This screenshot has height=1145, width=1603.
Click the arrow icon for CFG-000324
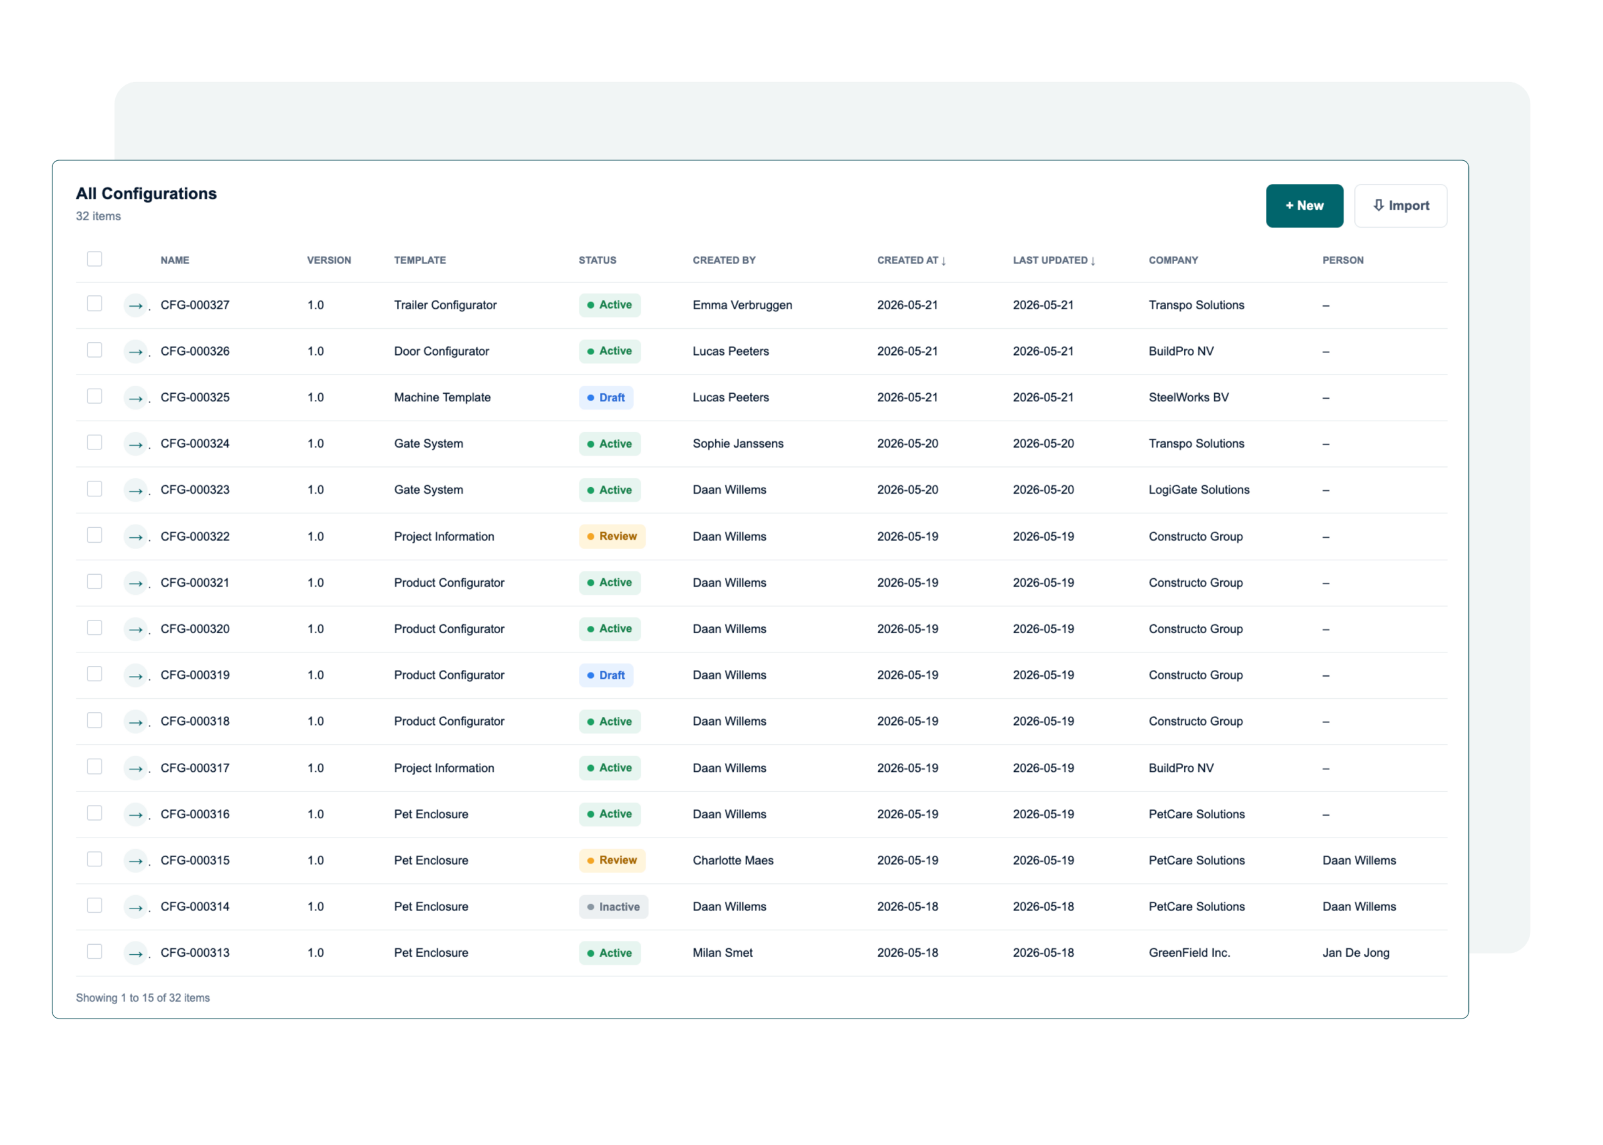tap(135, 444)
